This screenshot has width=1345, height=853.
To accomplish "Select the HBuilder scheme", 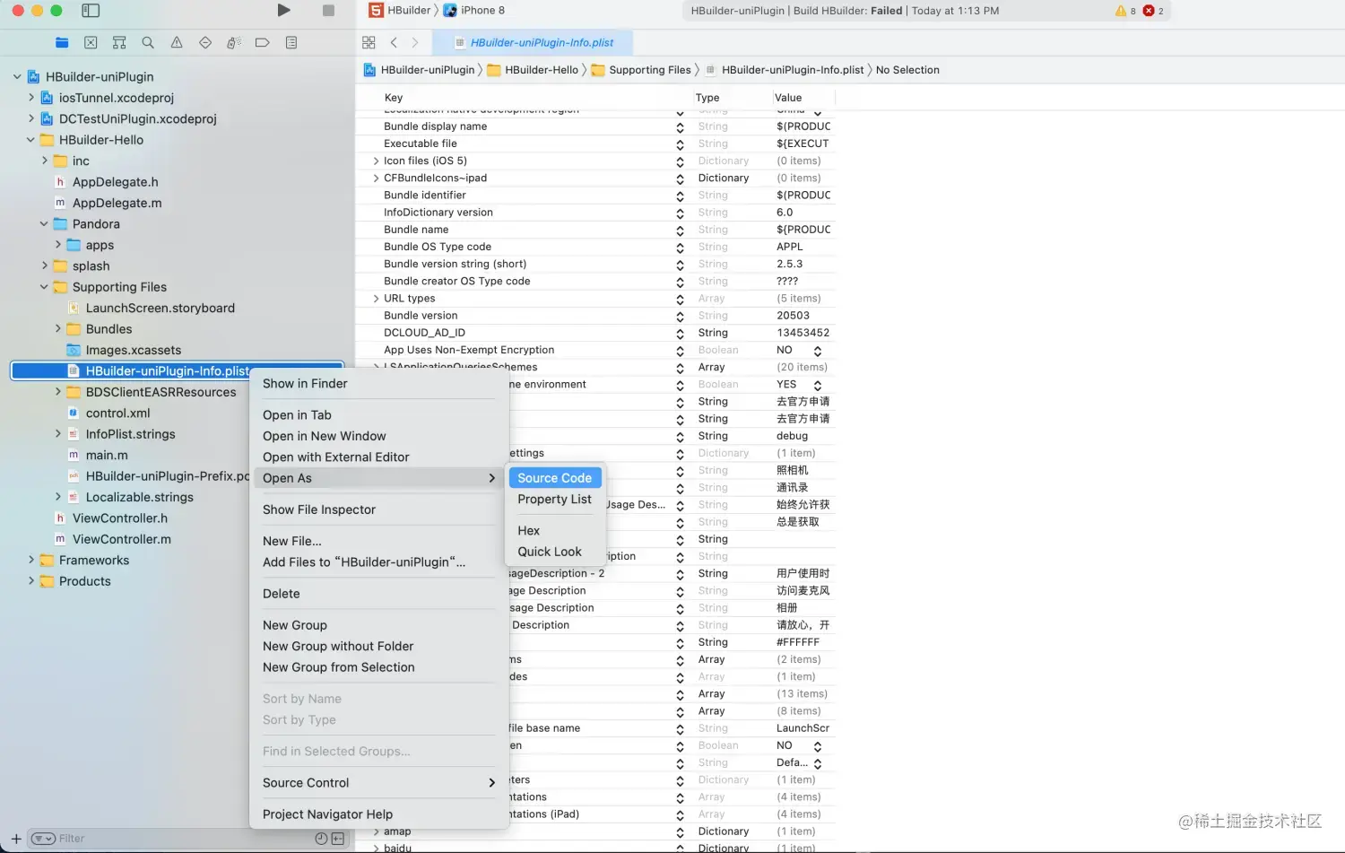I will click(x=401, y=11).
